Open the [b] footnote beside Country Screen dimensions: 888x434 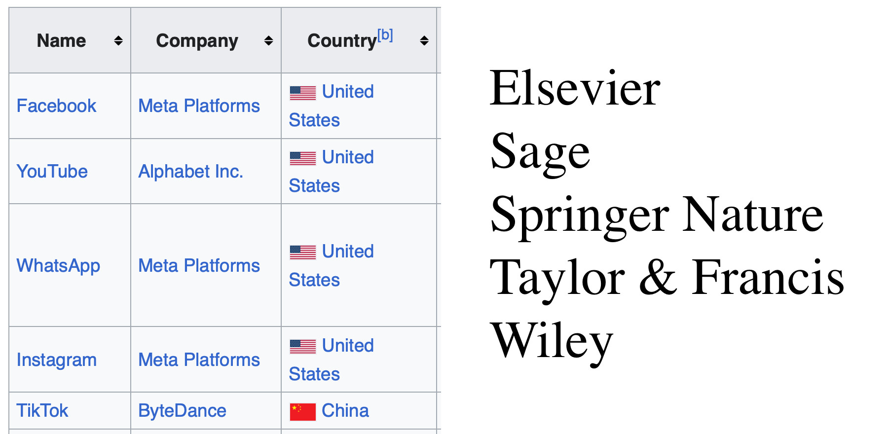[x=385, y=35]
